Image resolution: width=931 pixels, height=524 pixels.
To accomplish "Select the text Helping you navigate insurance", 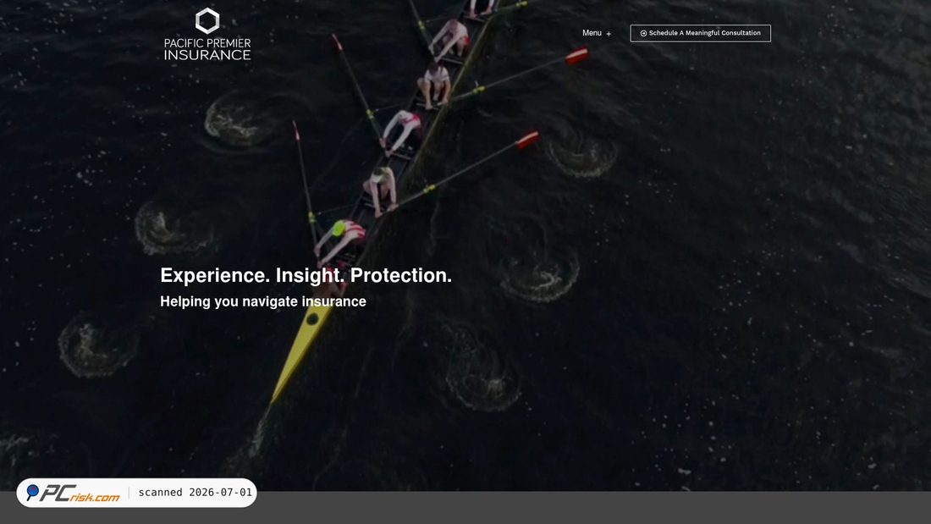I will click(263, 302).
